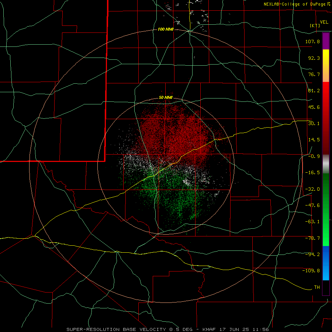Select the -94.2 velocity scale value
The image size is (332, 332).
pyautogui.click(x=312, y=254)
